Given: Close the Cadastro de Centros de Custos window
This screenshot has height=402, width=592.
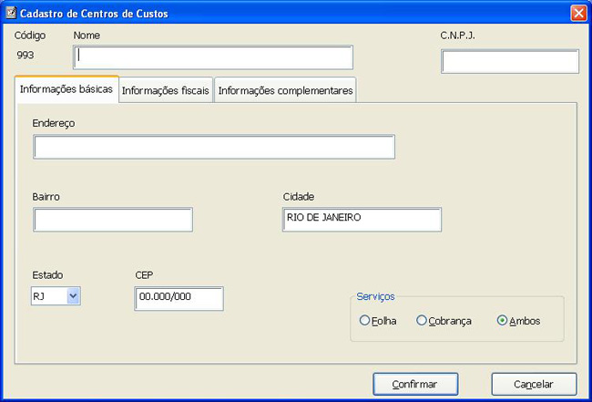Looking at the screenshot, I should [577, 14].
